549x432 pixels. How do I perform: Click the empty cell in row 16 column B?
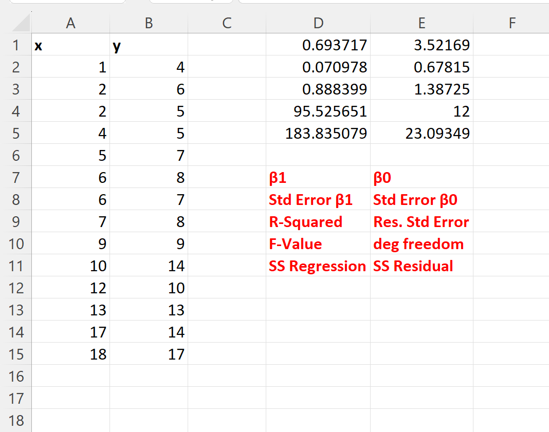click(x=148, y=377)
